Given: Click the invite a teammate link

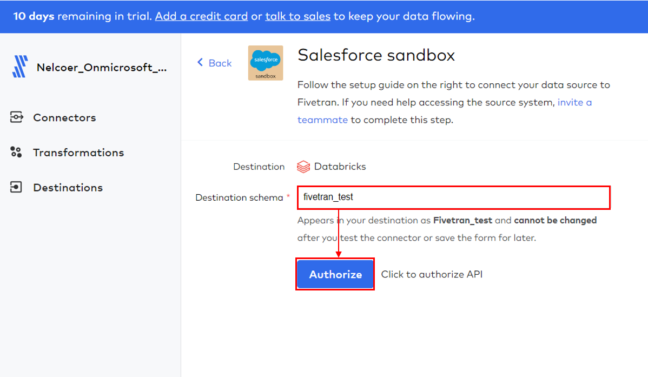Looking at the screenshot, I should [x=574, y=102].
